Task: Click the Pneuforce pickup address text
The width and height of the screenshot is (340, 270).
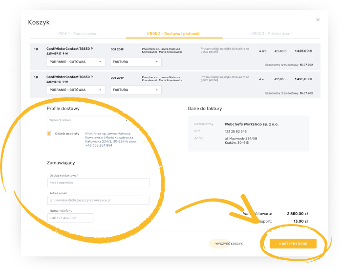Action: click(x=111, y=139)
